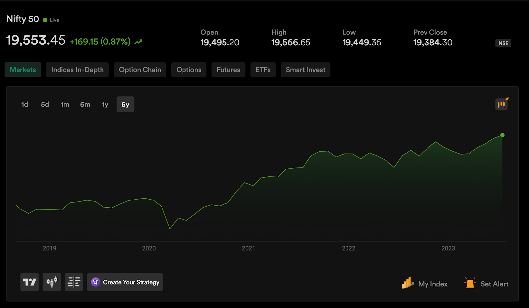This screenshot has width=529, height=308.
Task: Click the green upward trend arrow icon
Action: coord(138,42)
